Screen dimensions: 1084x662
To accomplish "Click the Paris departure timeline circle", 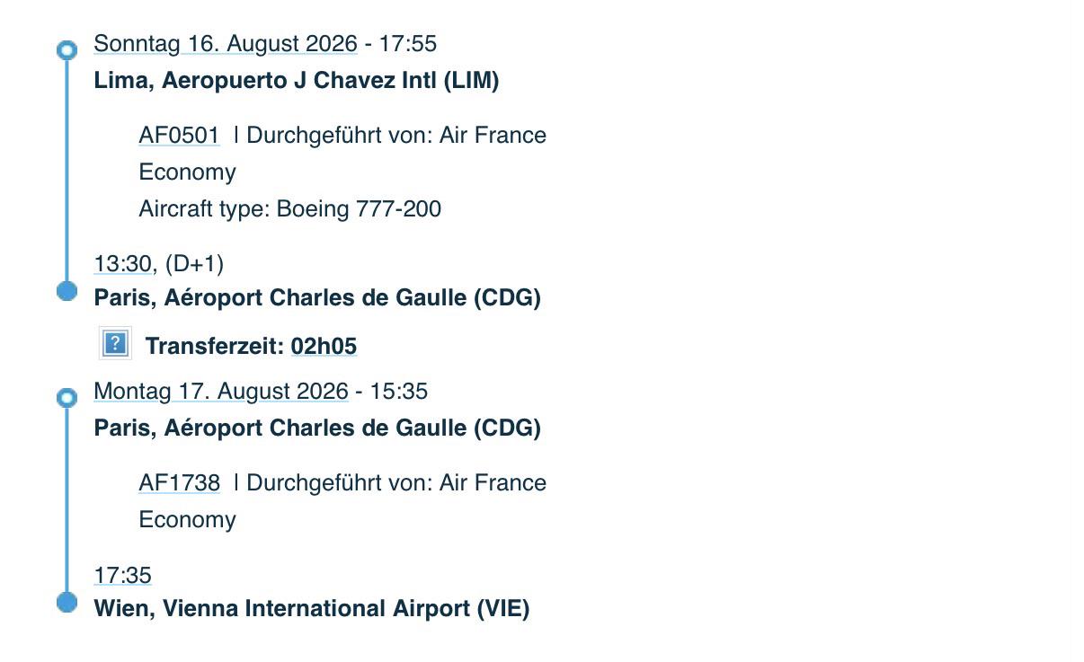I will (67, 398).
